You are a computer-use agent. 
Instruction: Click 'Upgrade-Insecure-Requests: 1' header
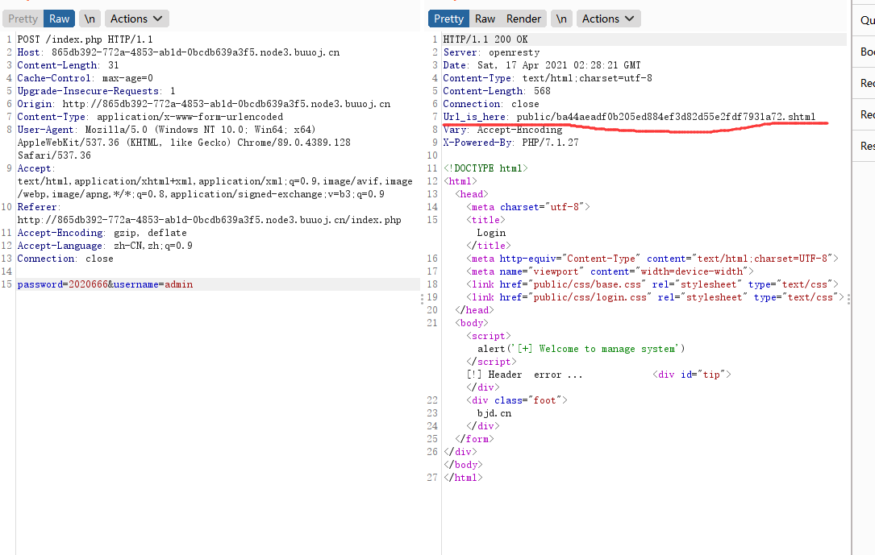[97, 91]
